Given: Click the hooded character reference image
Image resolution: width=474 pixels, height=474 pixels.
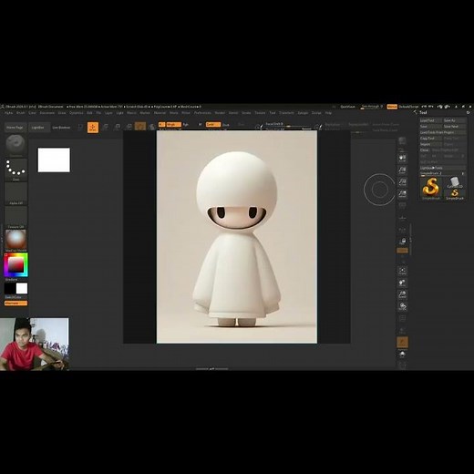Looking at the screenshot, I should (237, 237).
